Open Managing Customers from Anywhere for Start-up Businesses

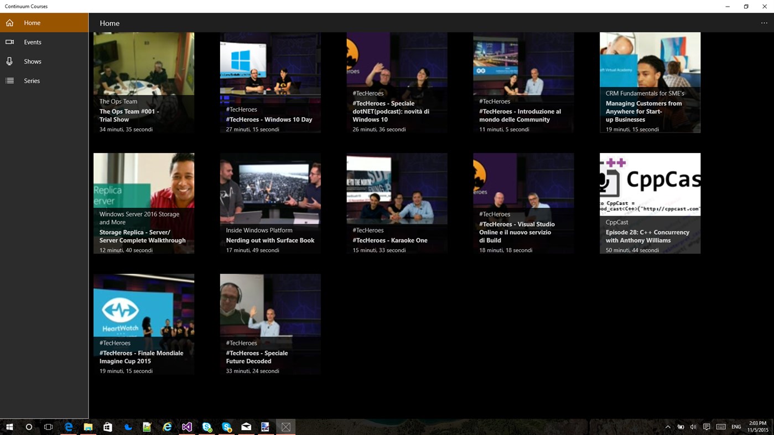tap(650, 82)
